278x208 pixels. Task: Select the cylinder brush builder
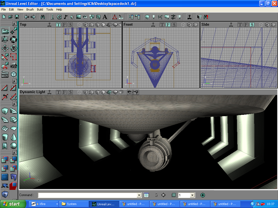pos(5,137)
